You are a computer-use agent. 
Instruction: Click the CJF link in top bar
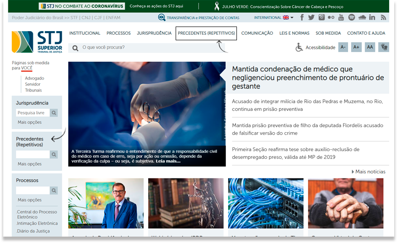pyautogui.click(x=98, y=18)
